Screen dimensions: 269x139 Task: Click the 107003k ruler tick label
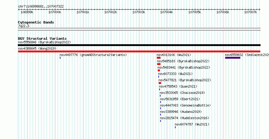[139, 12]
